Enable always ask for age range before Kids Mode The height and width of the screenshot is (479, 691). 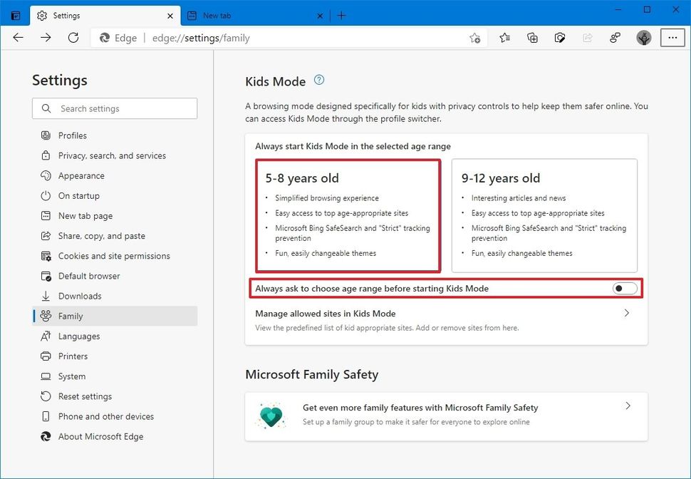(624, 288)
